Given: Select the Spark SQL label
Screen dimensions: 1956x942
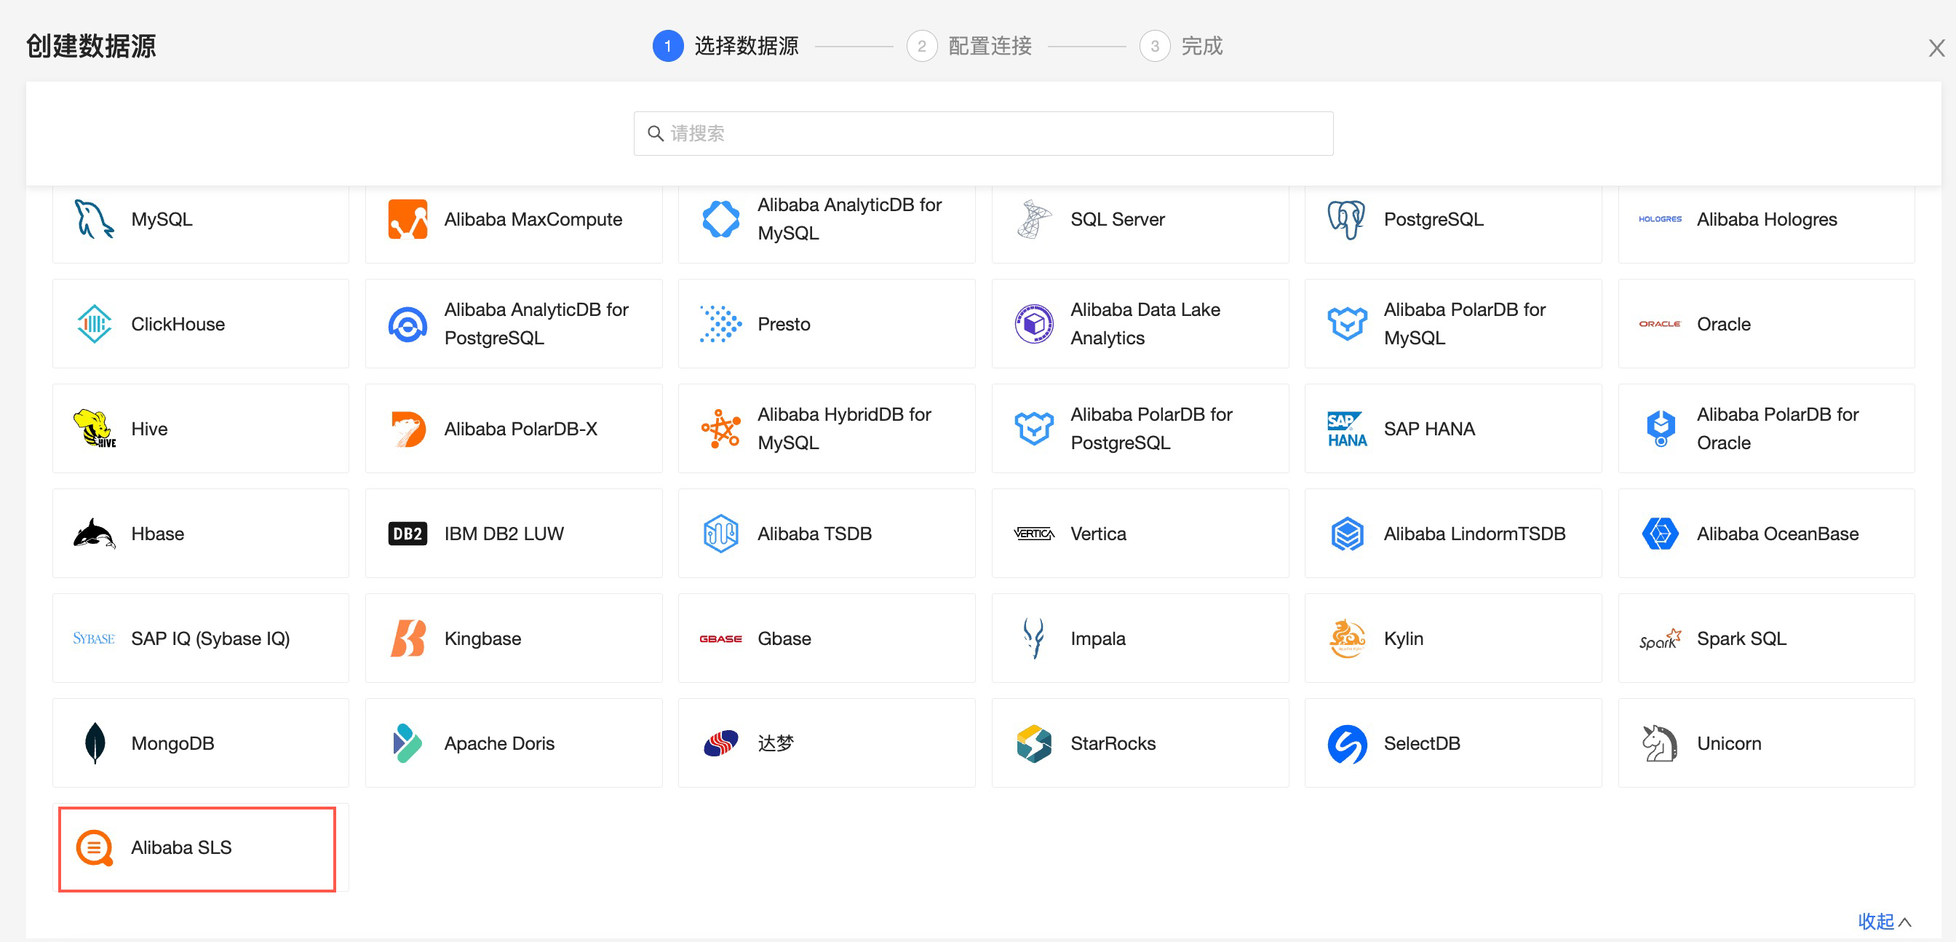Looking at the screenshot, I should (1741, 638).
